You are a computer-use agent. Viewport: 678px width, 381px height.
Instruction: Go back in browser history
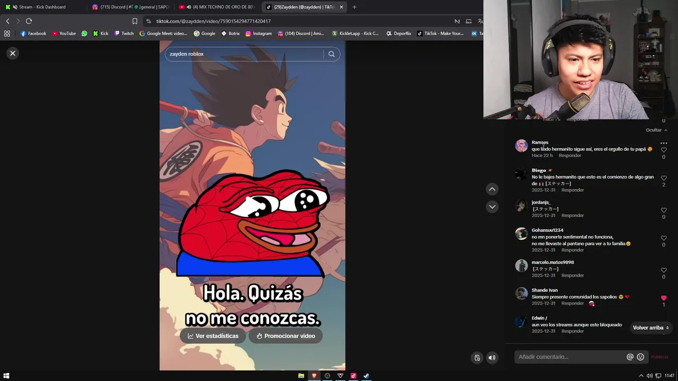click(7, 21)
